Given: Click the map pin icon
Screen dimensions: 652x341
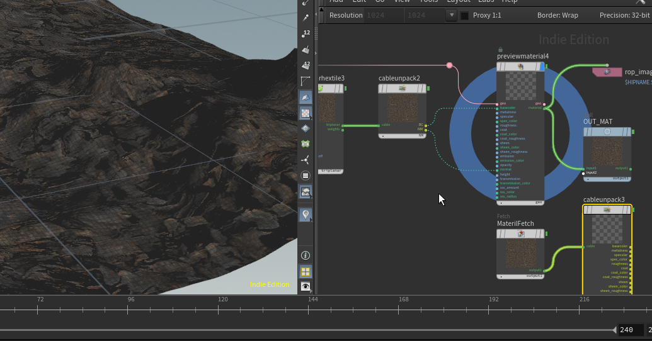Looking at the screenshot, I should tap(306, 215).
